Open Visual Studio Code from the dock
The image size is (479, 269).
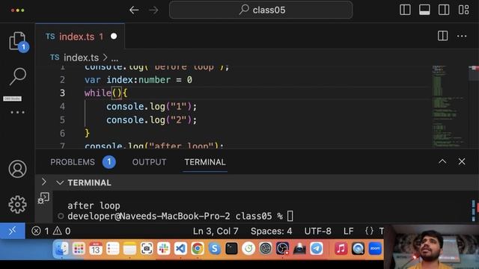180,249
